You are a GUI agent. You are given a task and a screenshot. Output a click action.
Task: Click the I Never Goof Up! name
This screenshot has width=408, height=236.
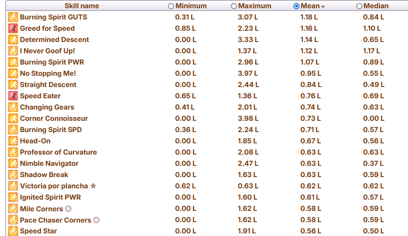[x=47, y=51]
